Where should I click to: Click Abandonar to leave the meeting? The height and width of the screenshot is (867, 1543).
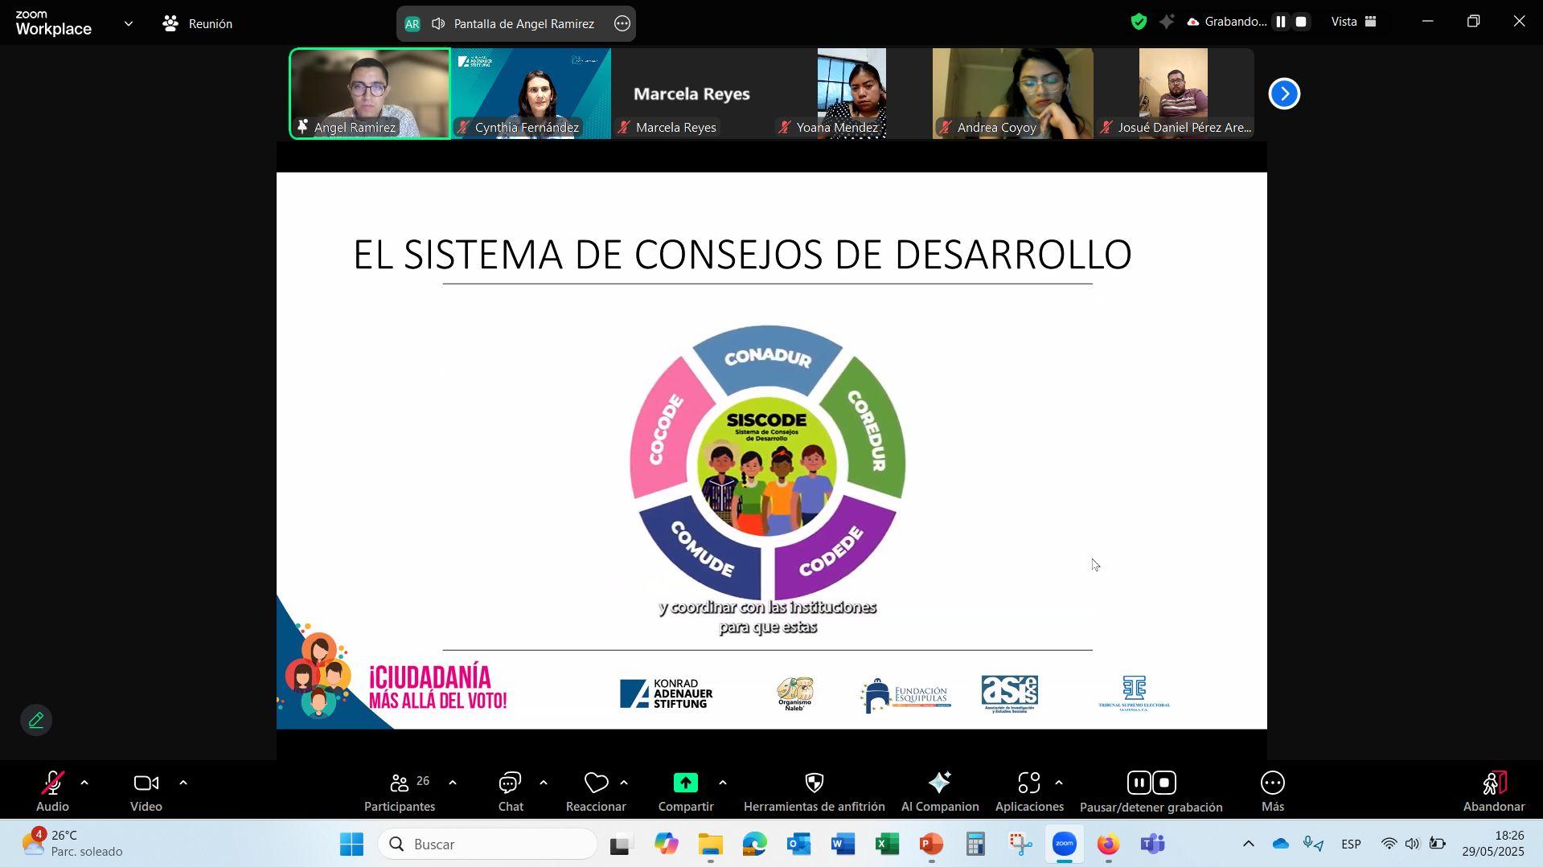[1493, 791]
